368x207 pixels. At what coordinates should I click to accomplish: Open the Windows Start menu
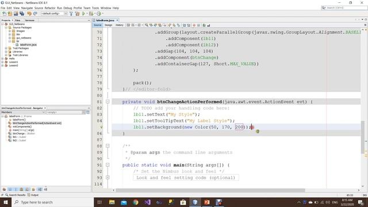[x=6, y=202]
